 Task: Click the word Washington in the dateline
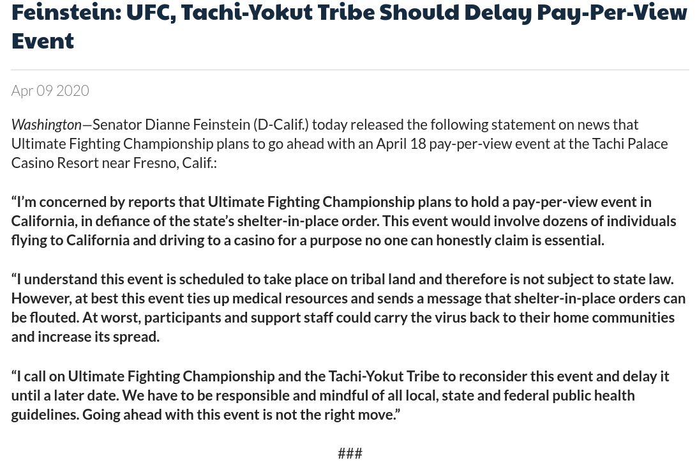coord(47,125)
